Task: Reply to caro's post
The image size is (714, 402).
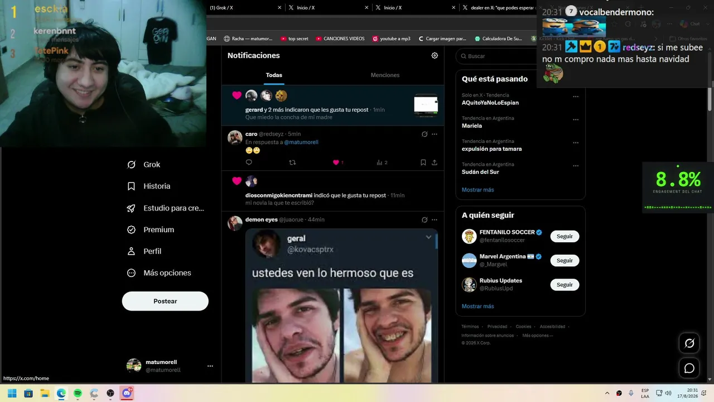Action: coord(249,162)
